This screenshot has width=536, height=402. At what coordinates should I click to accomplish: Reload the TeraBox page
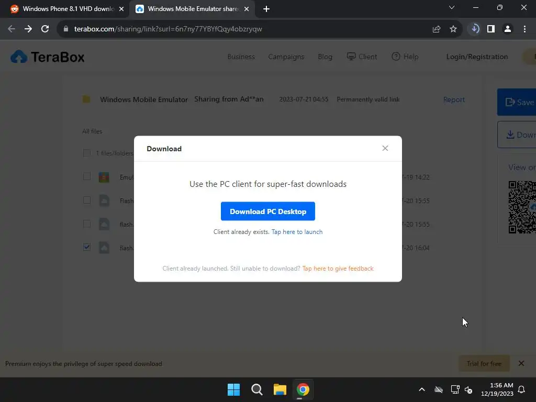coord(45,29)
